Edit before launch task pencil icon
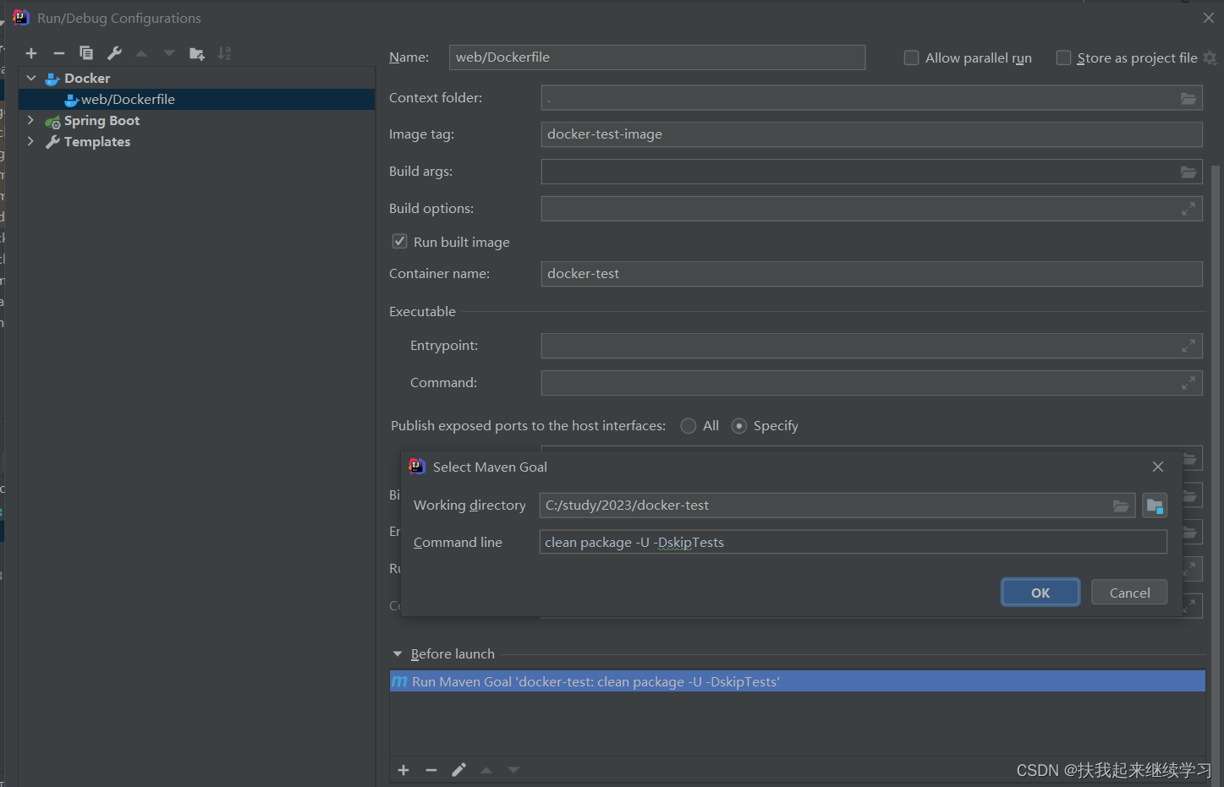The height and width of the screenshot is (787, 1224). 458,770
